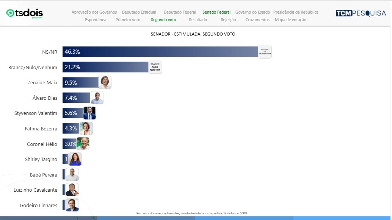Switch to the Deputado Estadual tab
This screenshot has width=392, height=220.
click(139, 12)
